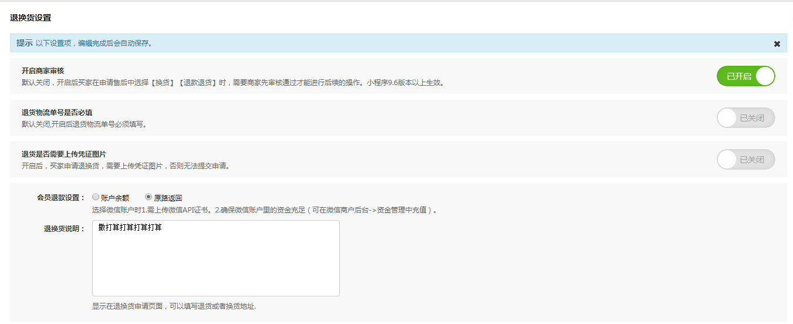Click the 退货物流单号是否必填 setting title
The image size is (793, 324).
point(57,112)
